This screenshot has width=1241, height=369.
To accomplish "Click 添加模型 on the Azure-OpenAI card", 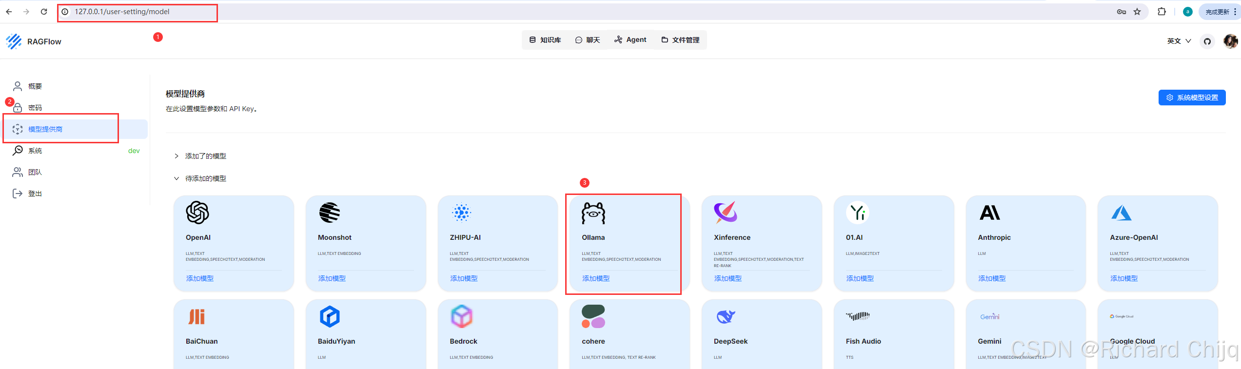I will click(x=1124, y=278).
